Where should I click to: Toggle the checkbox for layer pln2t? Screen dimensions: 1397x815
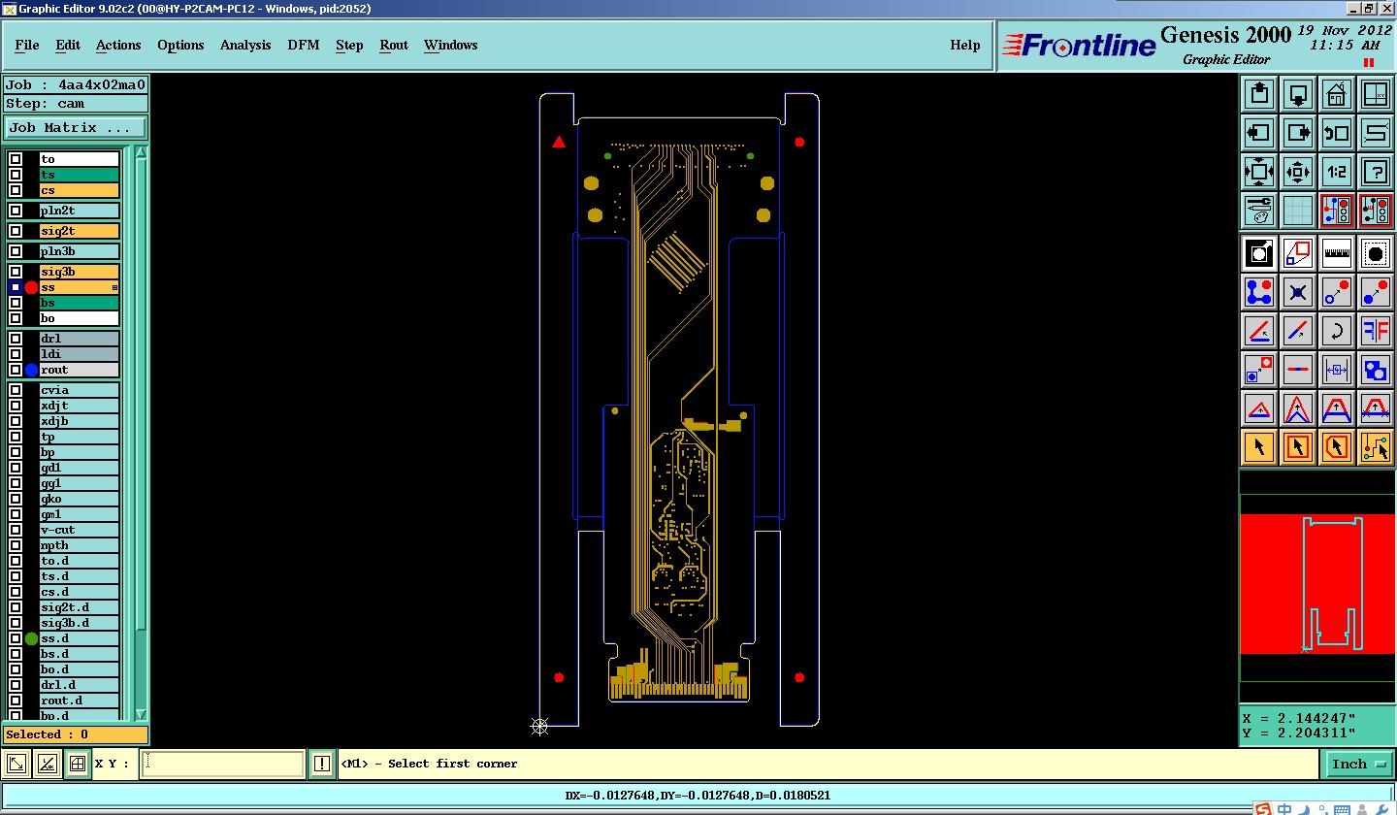pyautogui.click(x=16, y=211)
